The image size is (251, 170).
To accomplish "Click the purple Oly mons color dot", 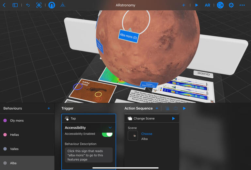I will click(x=5, y=120).
